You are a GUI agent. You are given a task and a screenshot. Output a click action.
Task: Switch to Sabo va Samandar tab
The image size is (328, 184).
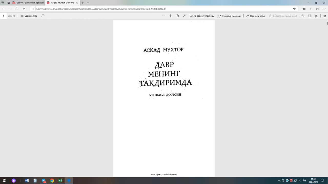28,3
